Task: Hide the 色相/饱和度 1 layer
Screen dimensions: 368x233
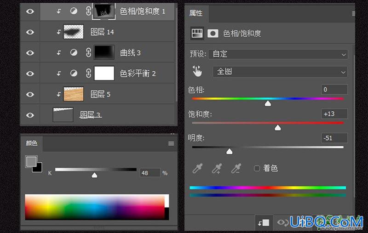Action: (30, 11)
